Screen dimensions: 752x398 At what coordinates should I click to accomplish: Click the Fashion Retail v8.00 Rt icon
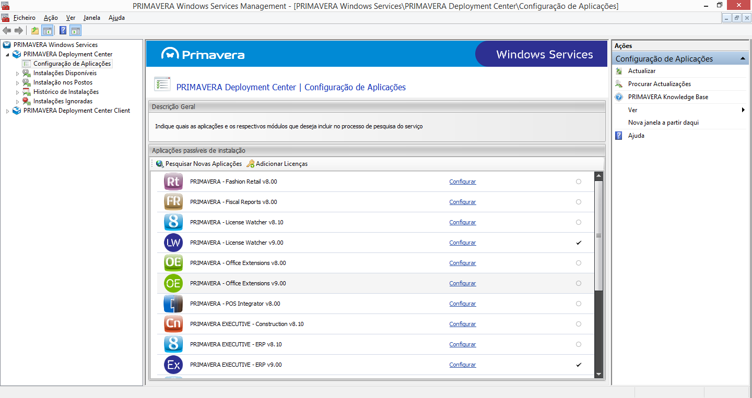[x=173, y=182]
